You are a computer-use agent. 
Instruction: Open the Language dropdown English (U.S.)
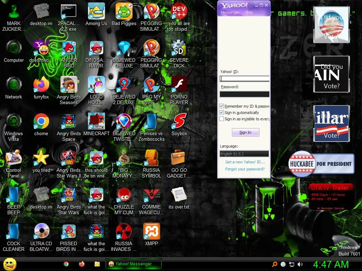tap(244, 154)
